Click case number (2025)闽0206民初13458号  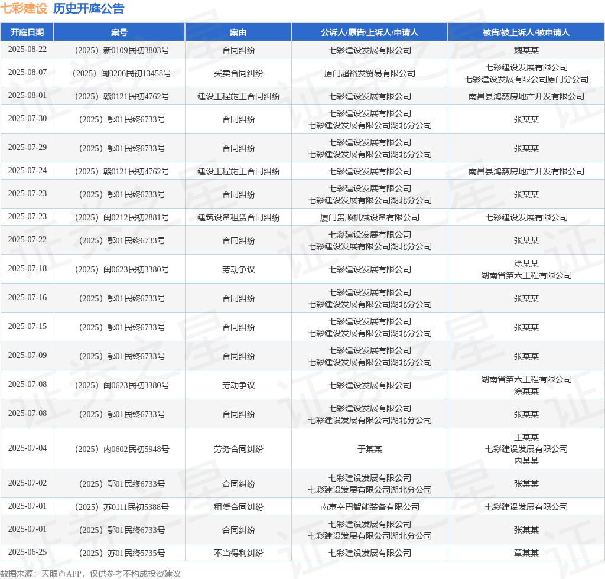122,73
